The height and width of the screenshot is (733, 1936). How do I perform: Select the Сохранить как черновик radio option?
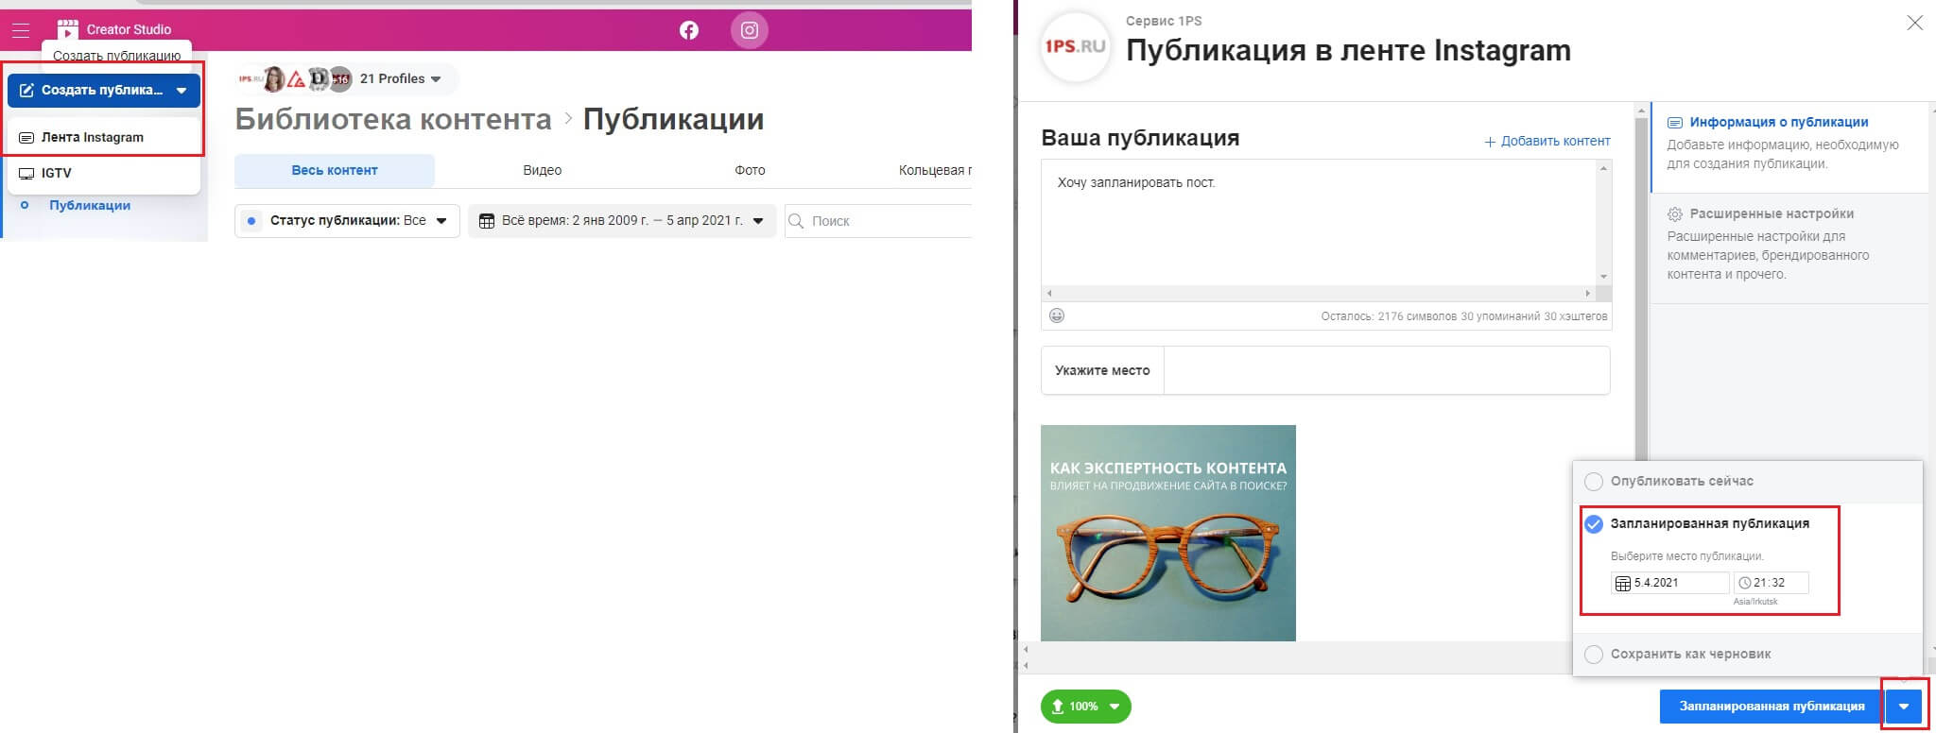(x=1594, y=655)
